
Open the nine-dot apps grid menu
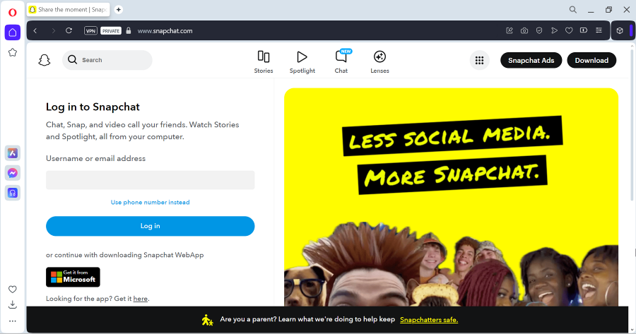[479, 61]
